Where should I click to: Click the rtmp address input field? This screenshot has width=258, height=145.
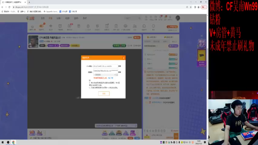(105, 66)
